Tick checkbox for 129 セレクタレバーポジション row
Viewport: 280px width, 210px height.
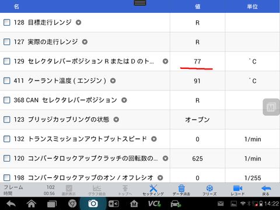pyautogui.click(x=7, y=61)
